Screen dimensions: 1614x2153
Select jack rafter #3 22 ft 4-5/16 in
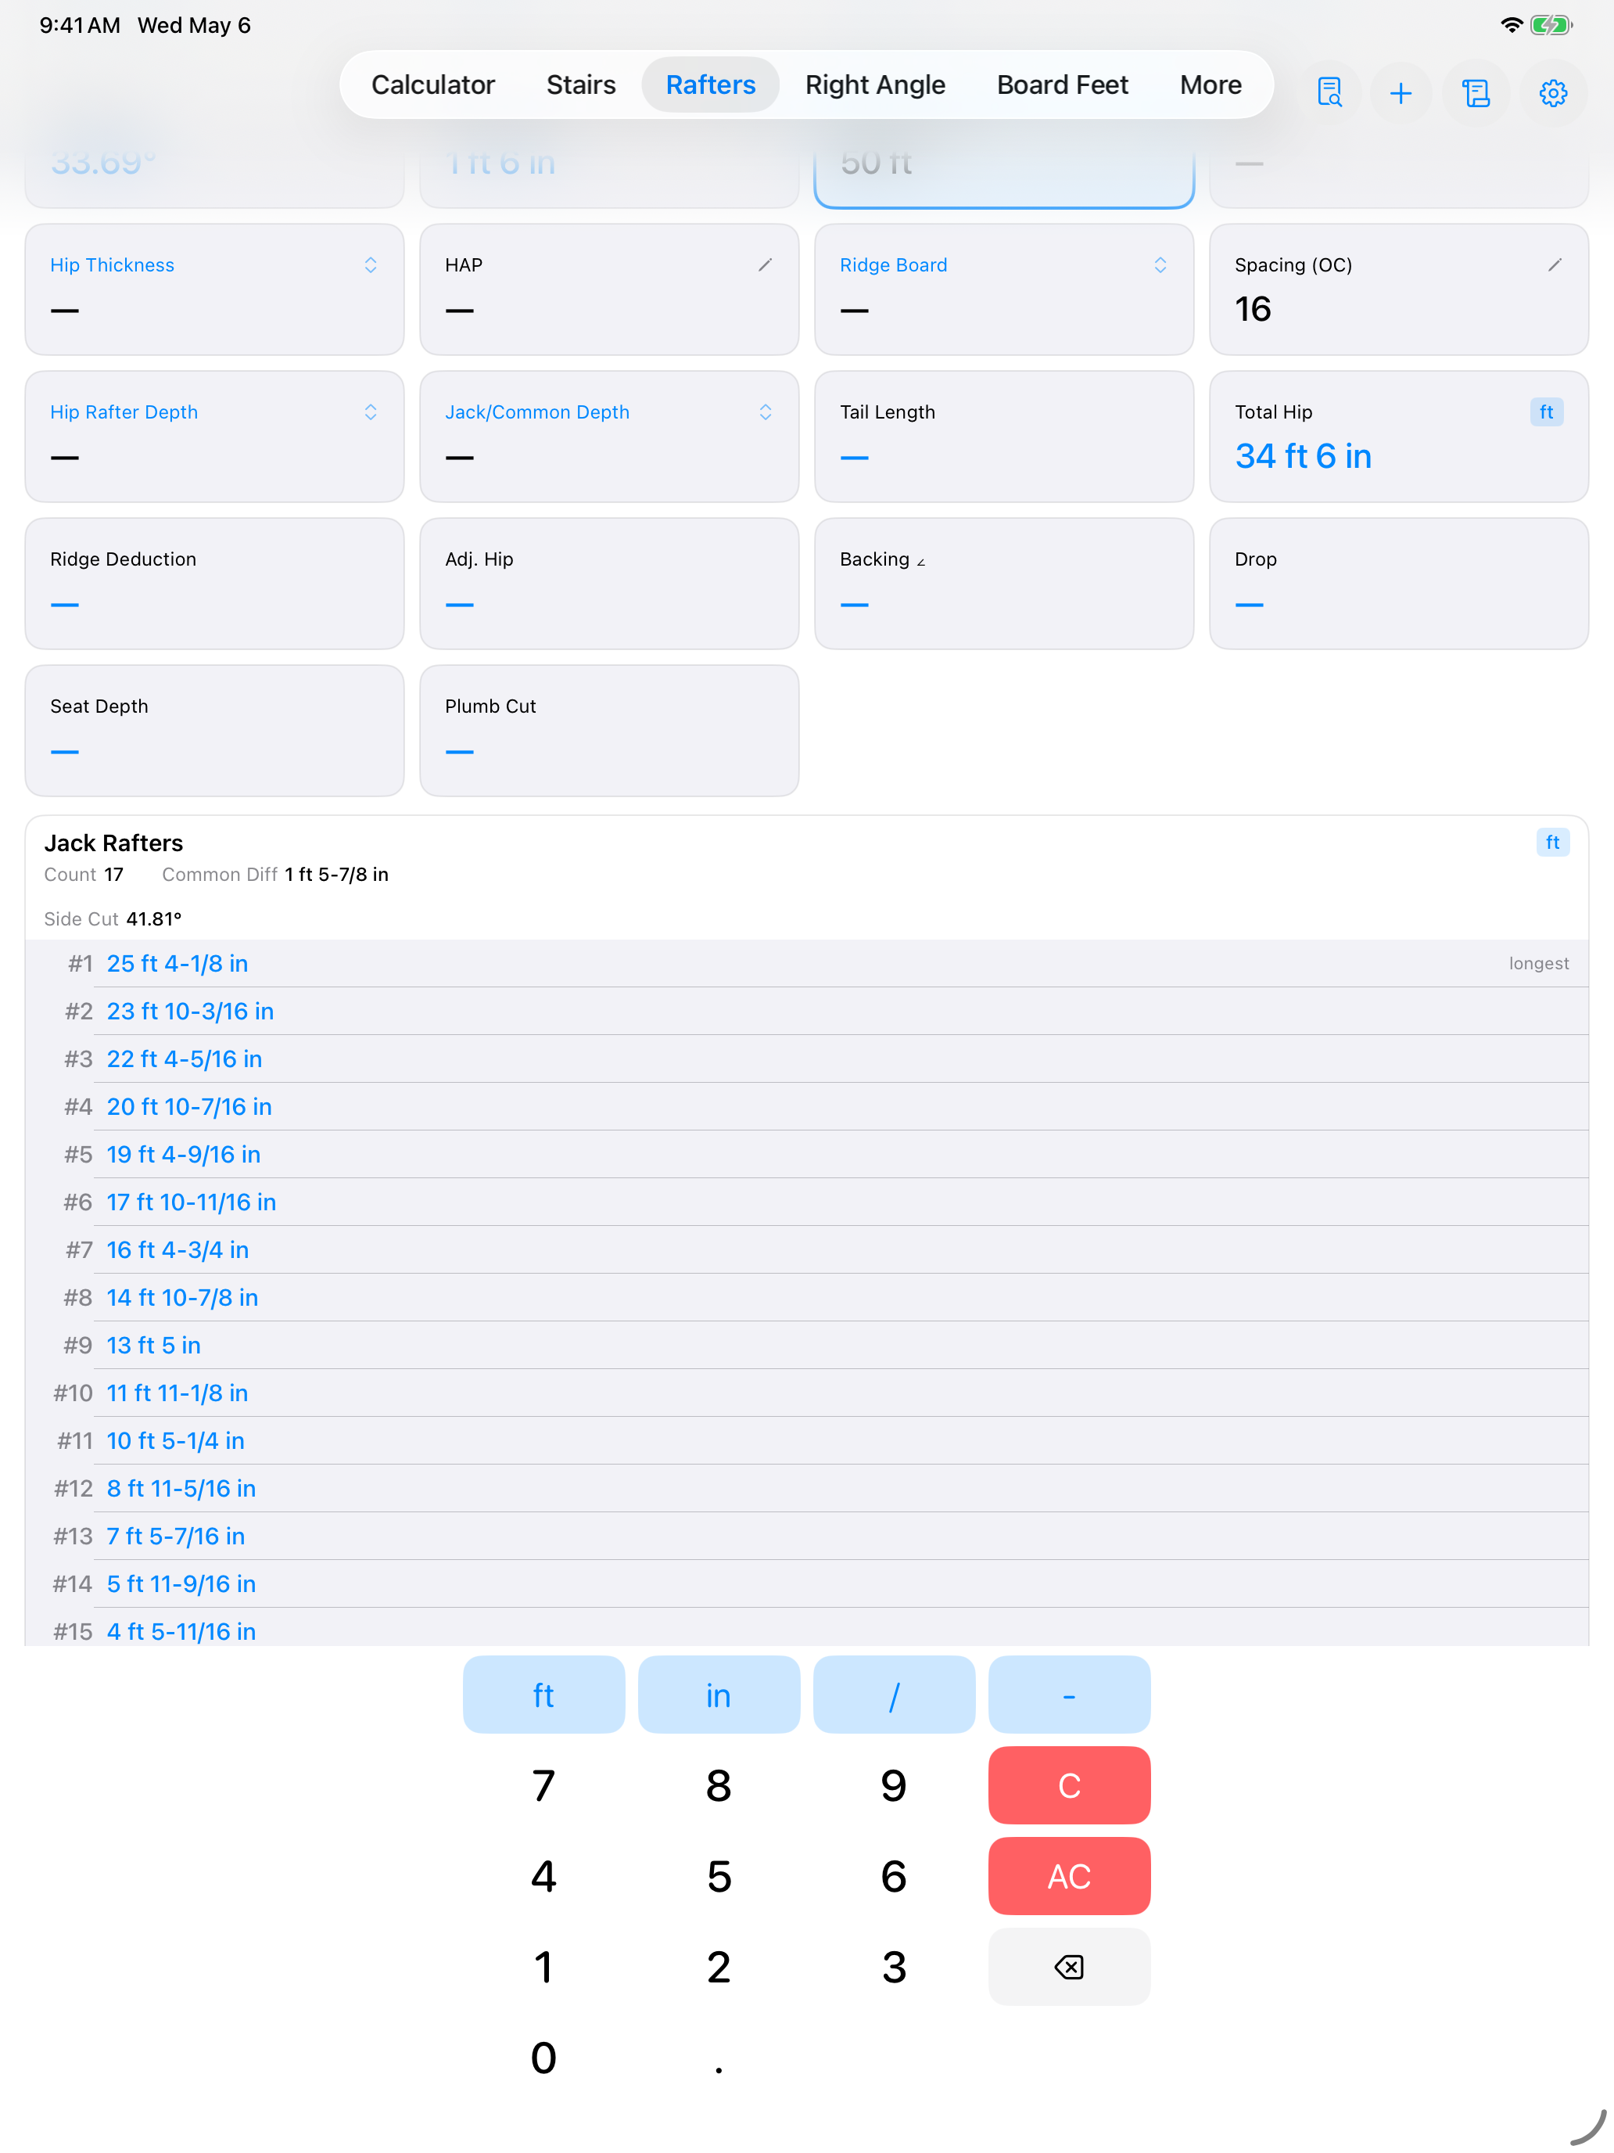tap(806, 1058)
